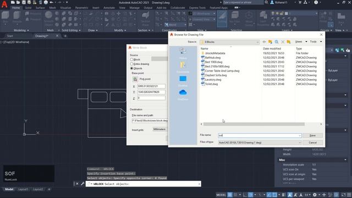
Task: Click the file list horizontal scrollbar
Action: (254, 124)
